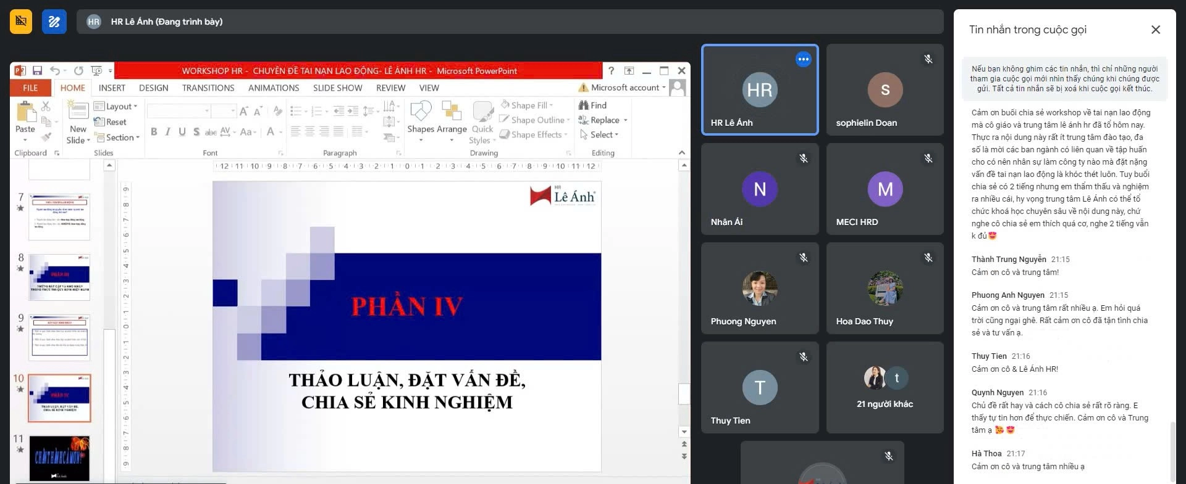Toggle Italic formatting in Font group
Image resolution: width=1186 pixels, height=484 pixels.
point(167,132)
